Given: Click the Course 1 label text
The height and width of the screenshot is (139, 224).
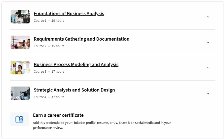Looking at the screenshot, I should 40,21.
